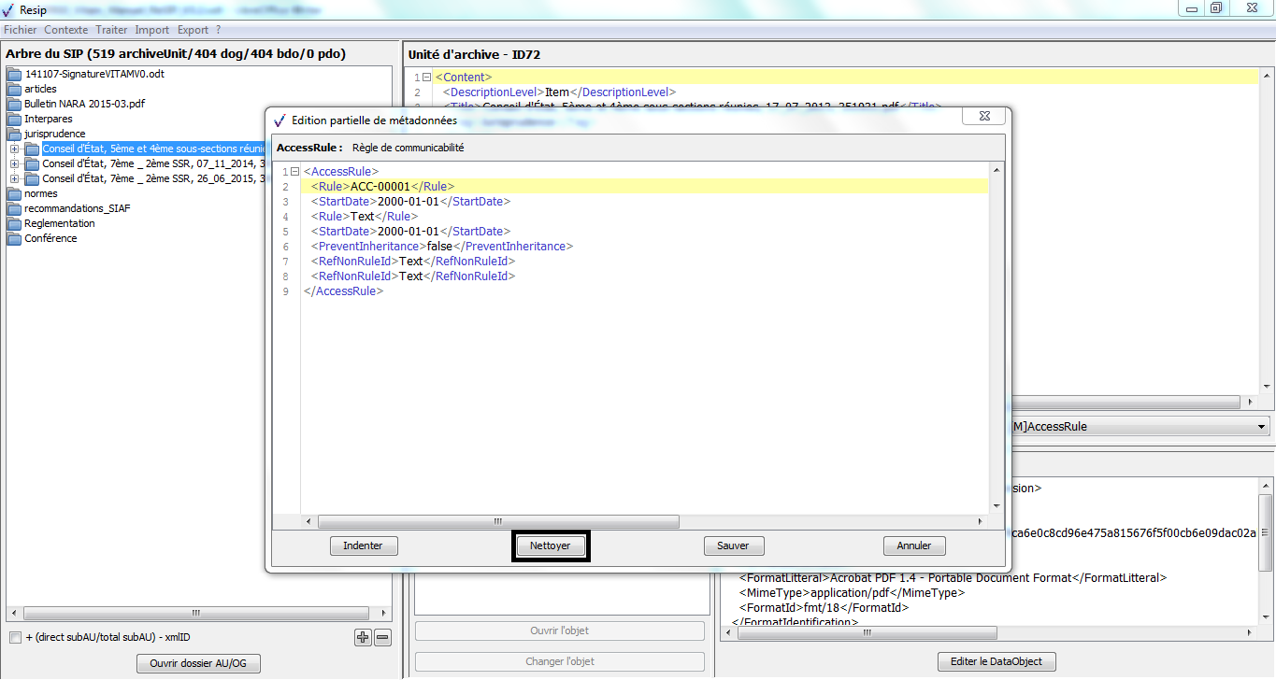Toggle the direct subAU/total subAU checkbox

click(15, 638)
